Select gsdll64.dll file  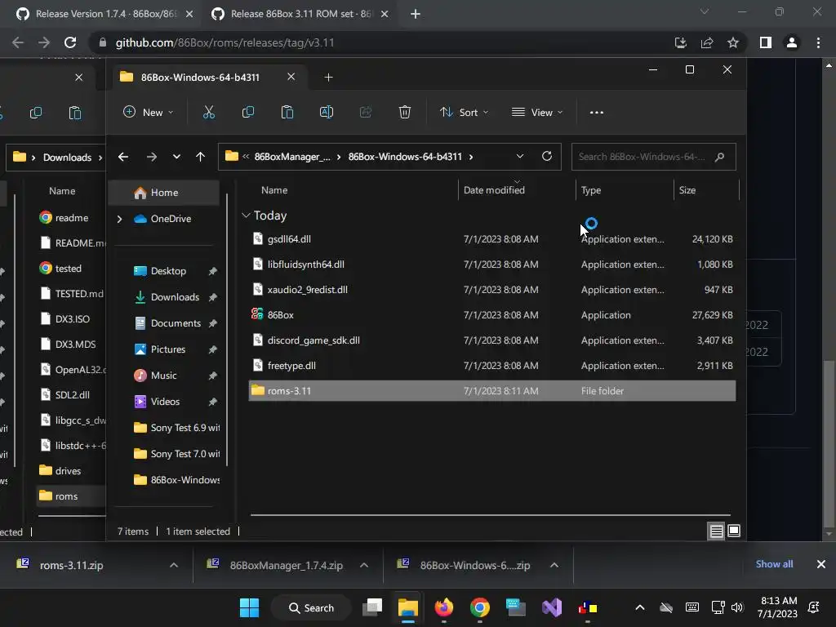(x=492, y=239)
